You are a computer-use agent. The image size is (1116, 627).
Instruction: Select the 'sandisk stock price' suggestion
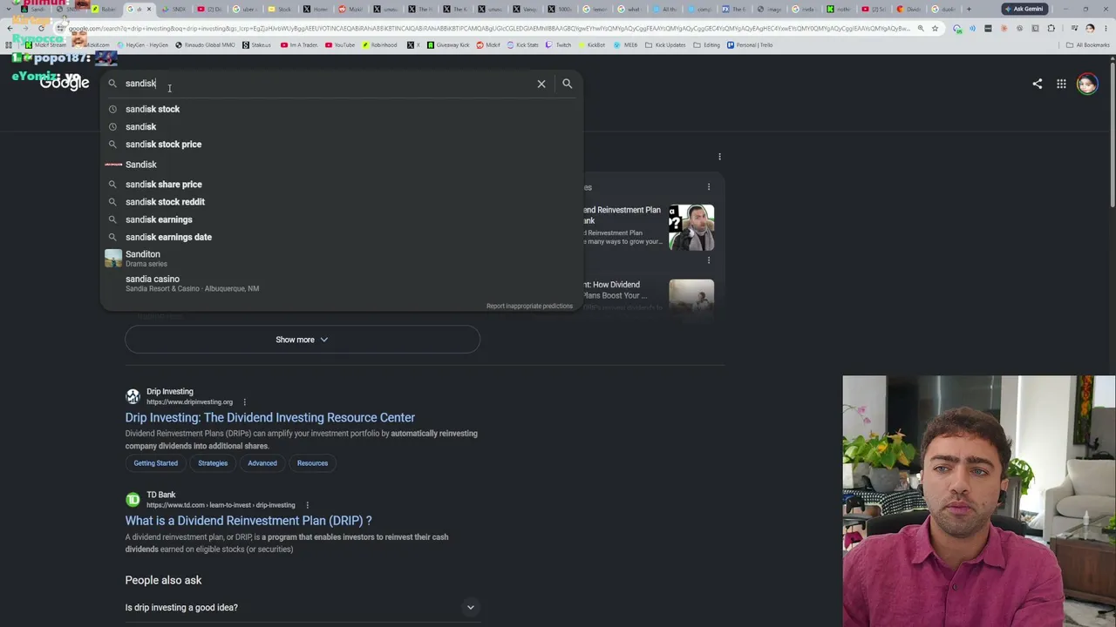click(341, 145)
